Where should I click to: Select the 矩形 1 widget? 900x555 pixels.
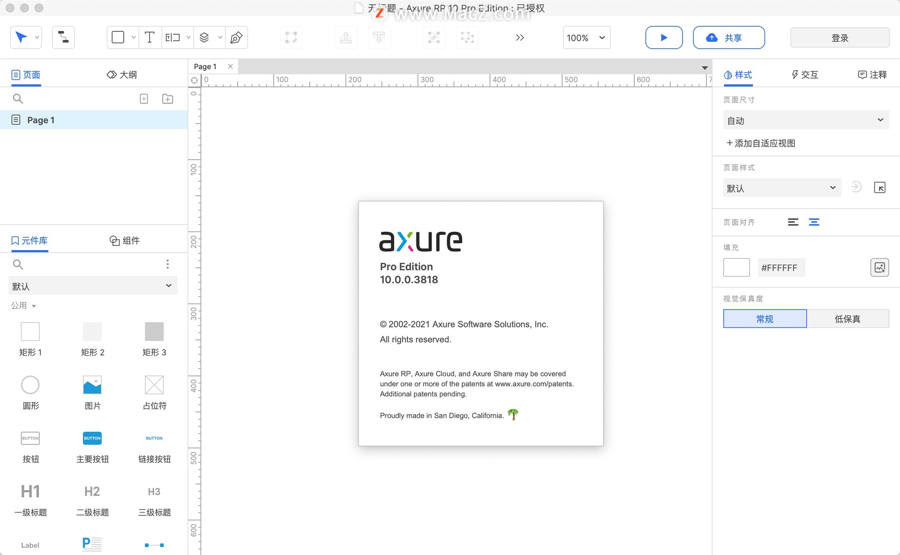pos(30,339)
